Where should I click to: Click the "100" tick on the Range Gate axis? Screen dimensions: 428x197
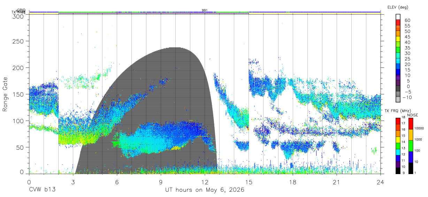[x=18, y=121]
